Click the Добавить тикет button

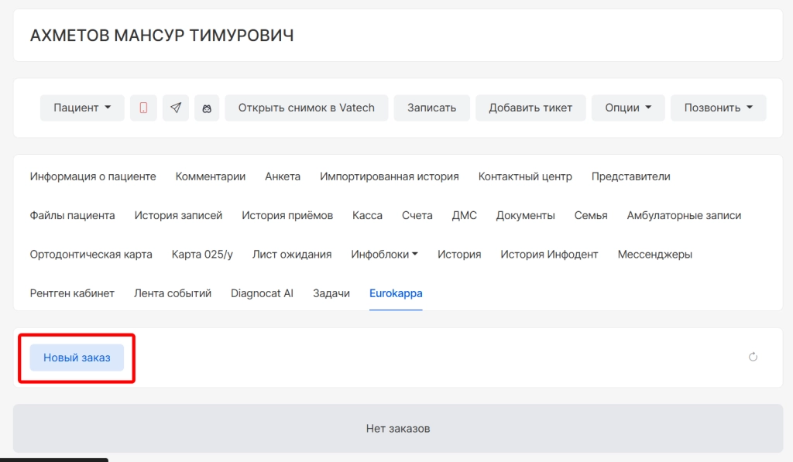[x=530, y=108]
